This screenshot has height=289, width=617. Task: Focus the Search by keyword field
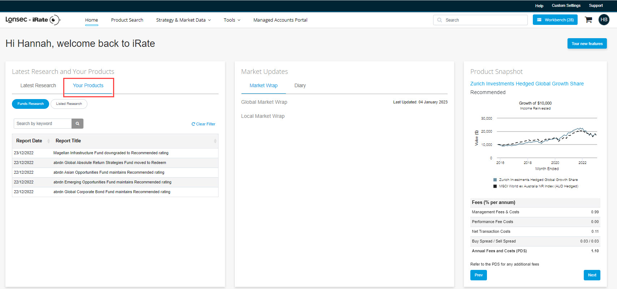pyautogui.click(x=43, y=124)
